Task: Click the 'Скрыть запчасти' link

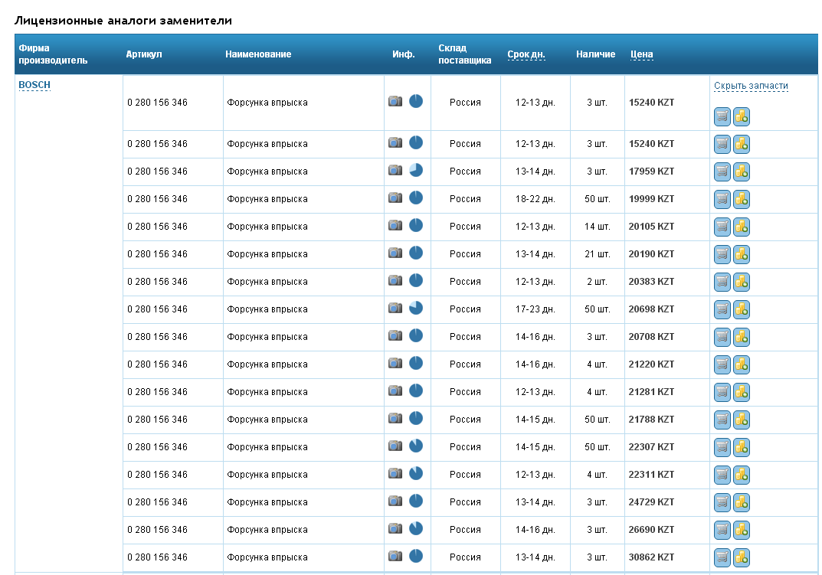Action: click(751, 86)
